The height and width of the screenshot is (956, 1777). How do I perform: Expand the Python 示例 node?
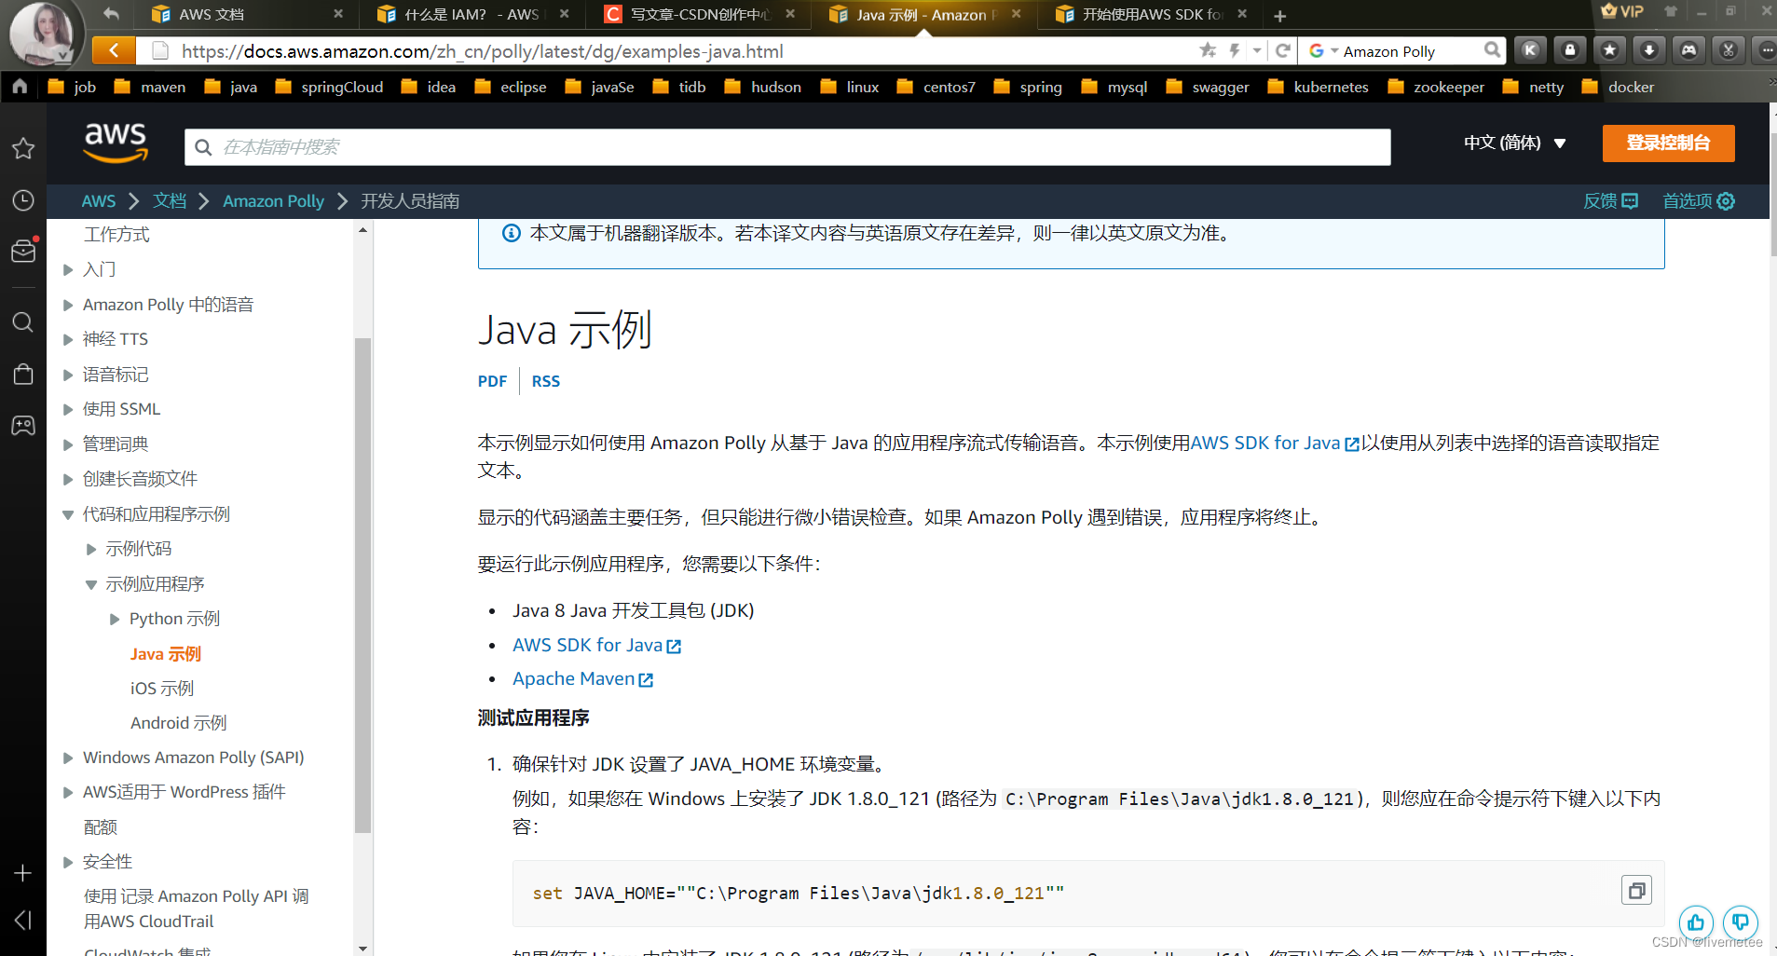[115, 619]
